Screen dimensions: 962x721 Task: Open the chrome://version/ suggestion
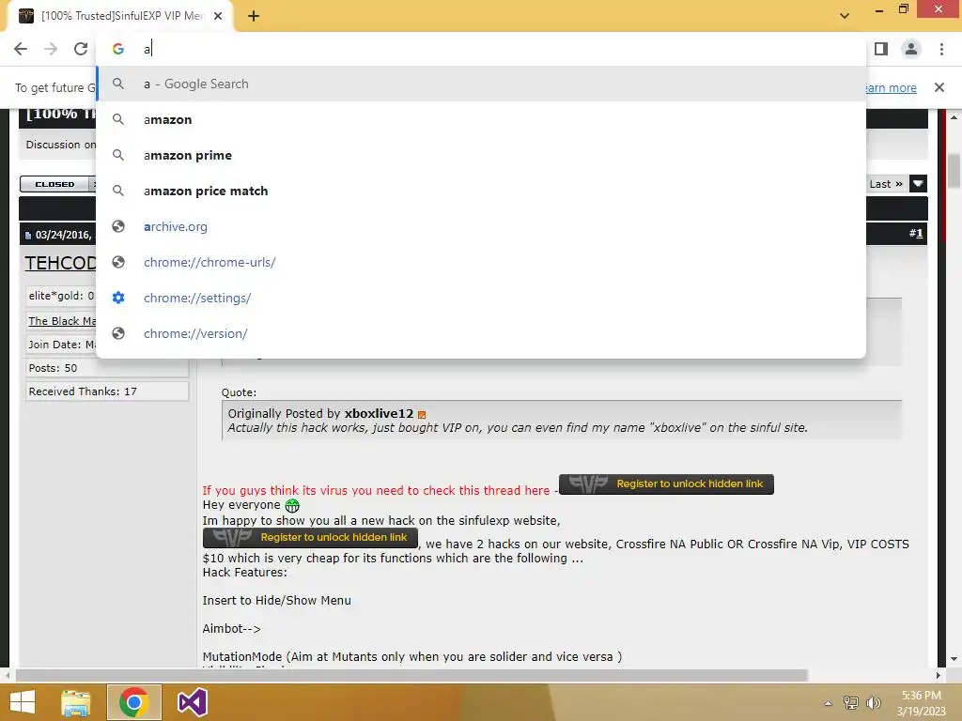[481, 333]
